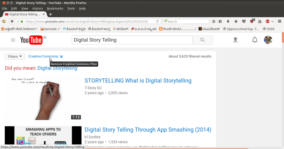Go to the Firefox home page icon
This screenshot has height=149, width=284.
click(236, 22)
